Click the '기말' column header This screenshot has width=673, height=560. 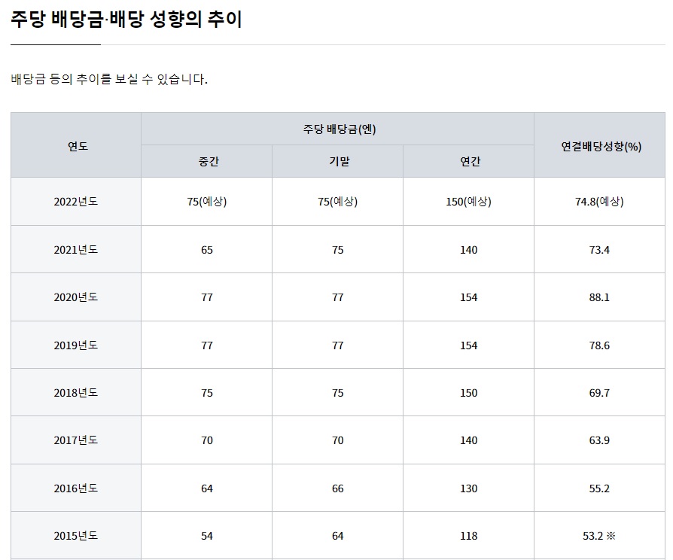(x=339, y=161)
